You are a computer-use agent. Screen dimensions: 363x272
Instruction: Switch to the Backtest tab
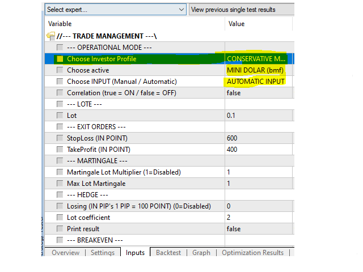pyautogui.click(x=168, y=253)
